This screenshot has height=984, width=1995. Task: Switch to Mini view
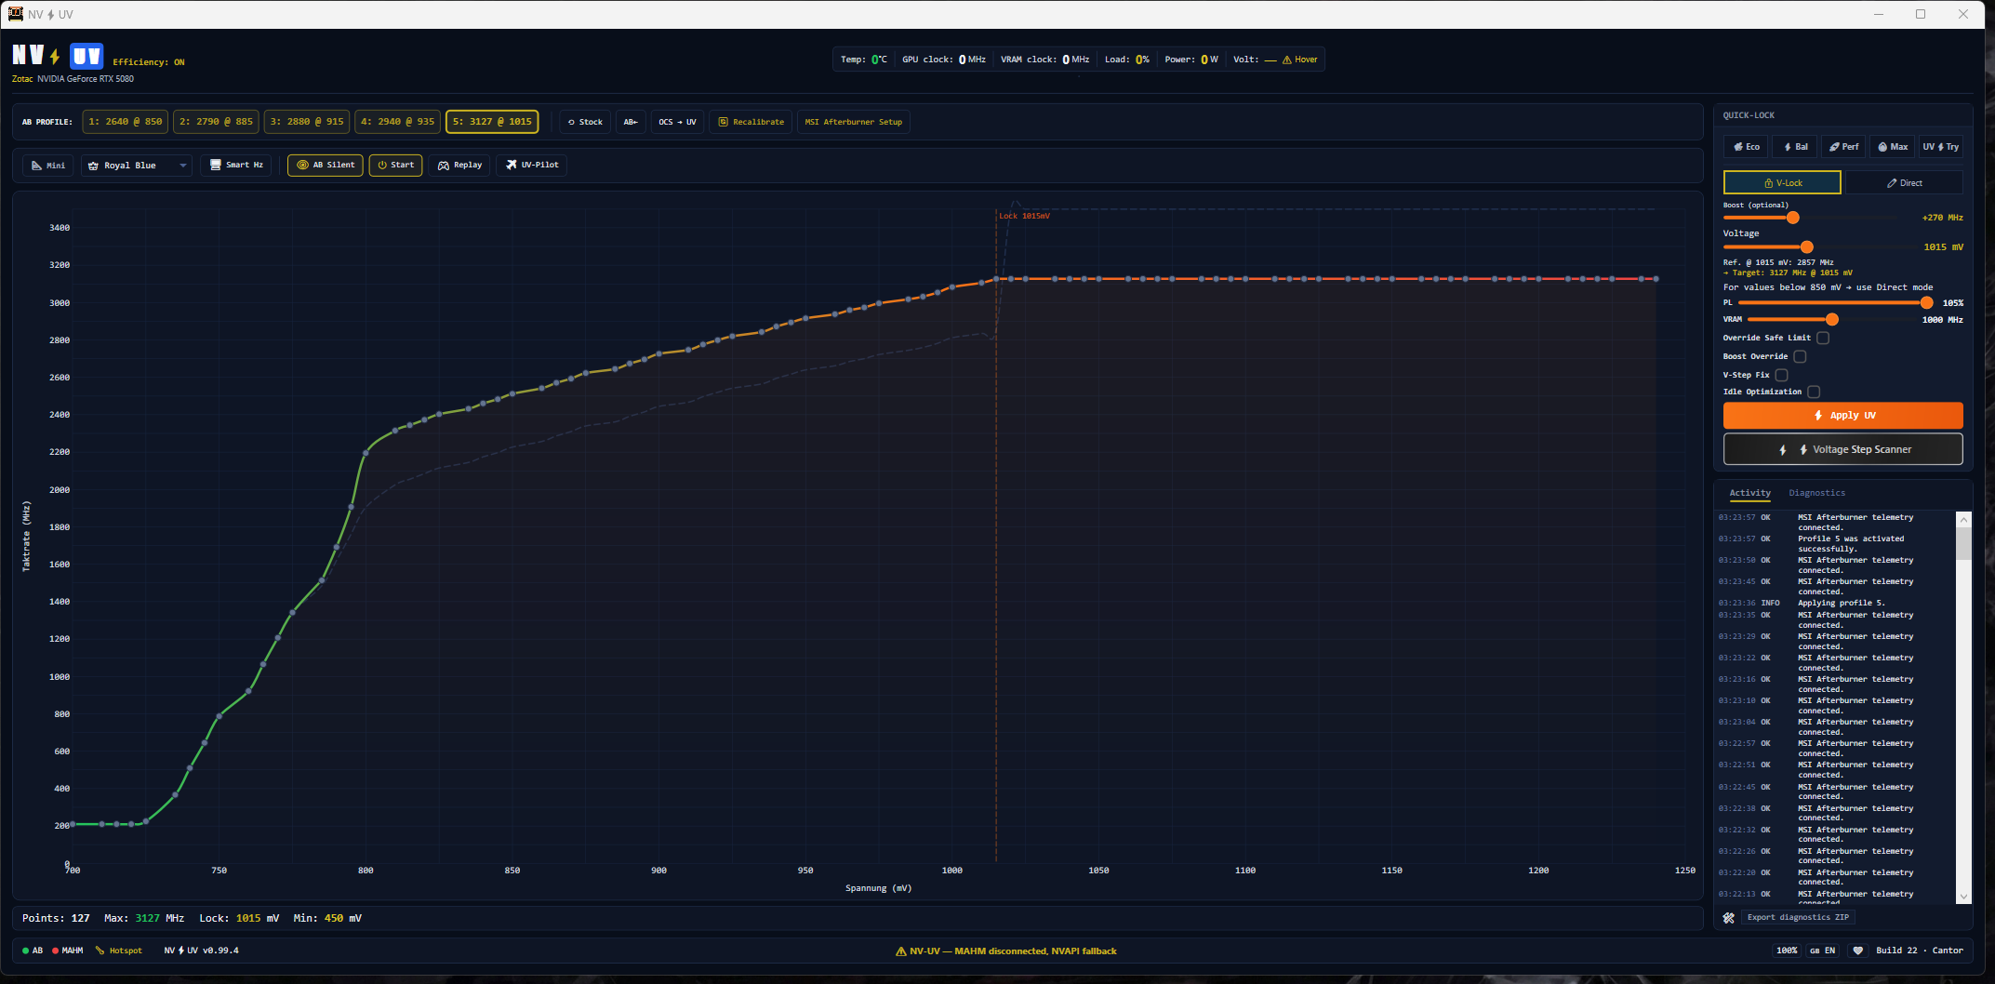pos(48,166)
